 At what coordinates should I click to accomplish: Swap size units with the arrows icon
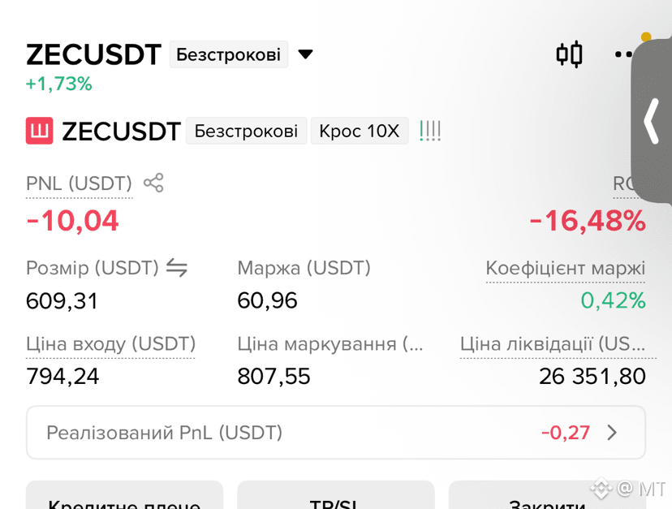point(177,268)
